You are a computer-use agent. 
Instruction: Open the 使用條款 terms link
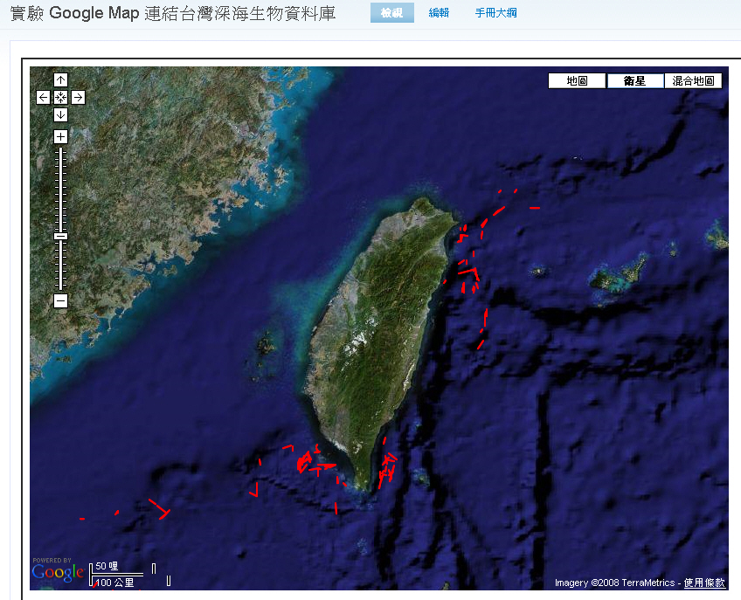704,583
